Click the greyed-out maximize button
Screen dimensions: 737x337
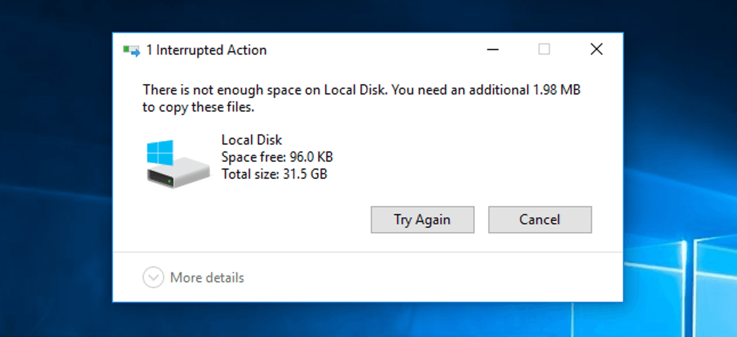(x=544, y=50)
